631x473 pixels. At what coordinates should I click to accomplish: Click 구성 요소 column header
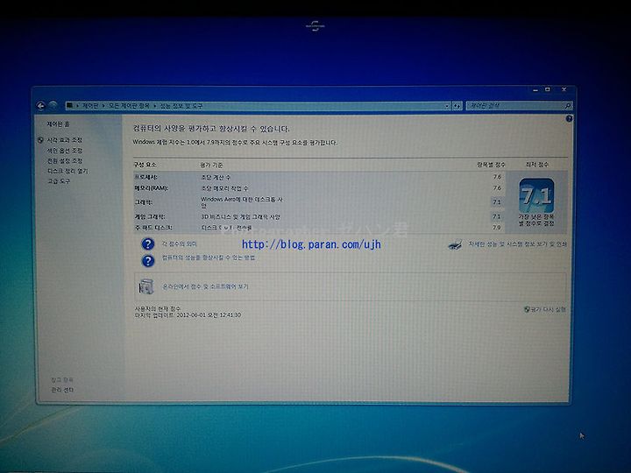click(x=145, y=165)
